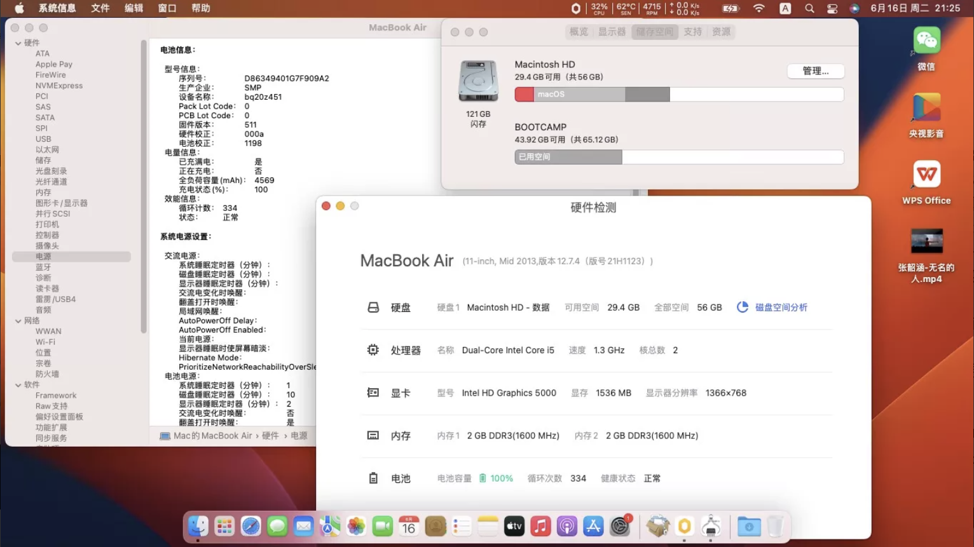This screenshot has height=547, width=974.
Task: Switch to the 支持 tab
Action: tap(693, 32)
